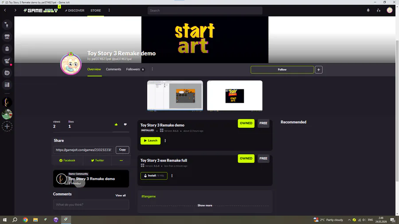Open File Explorer from the taskbar
The height and width of the screenshot is (224, 399).
(35, 220)
